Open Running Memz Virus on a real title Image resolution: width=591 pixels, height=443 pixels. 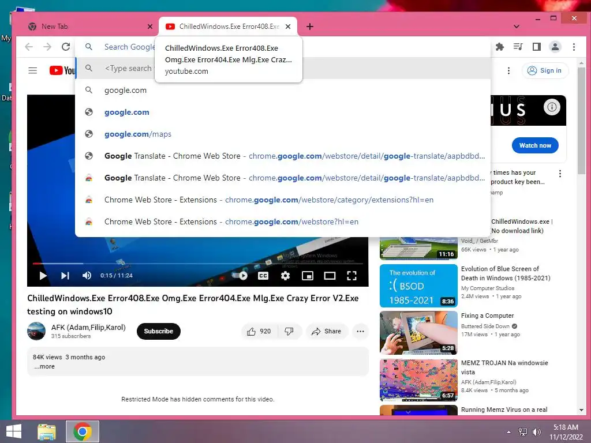pyautogui.click(x=504, y=410)
